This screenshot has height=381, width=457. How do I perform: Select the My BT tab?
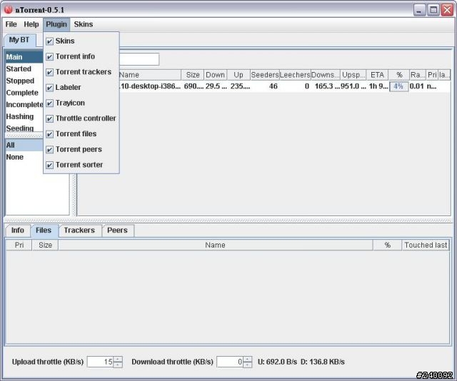click(19, 40)
